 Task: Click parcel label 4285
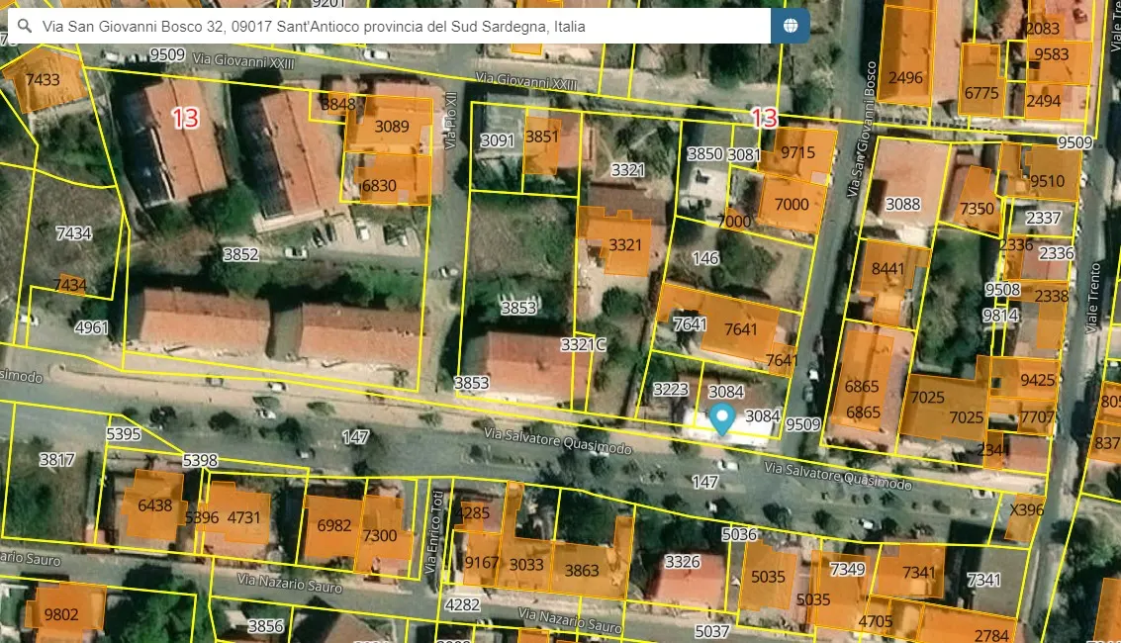[x=473, y=513]
